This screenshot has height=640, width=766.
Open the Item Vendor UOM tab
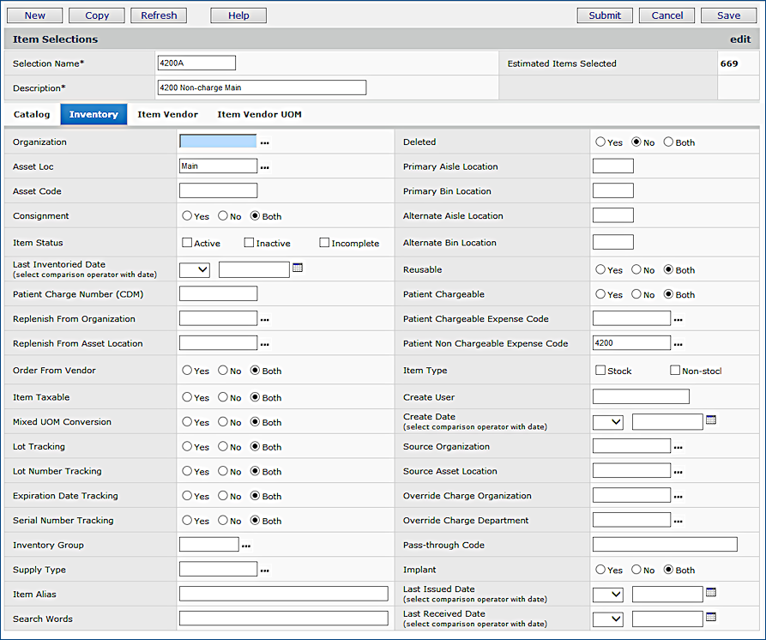click(x=259, y=114)
